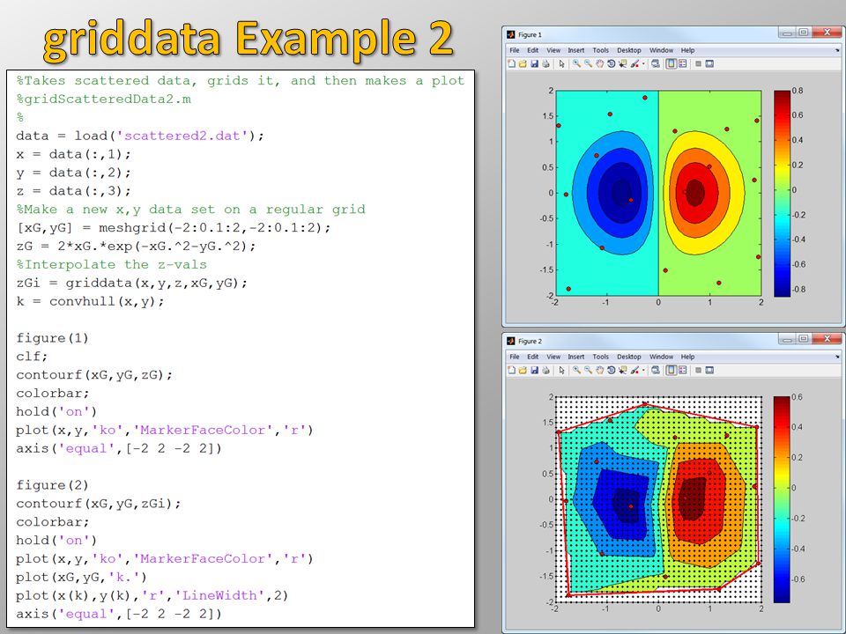Select Rotate 3D tool in Figure 1
846x634 pixels.
(611, 63)
